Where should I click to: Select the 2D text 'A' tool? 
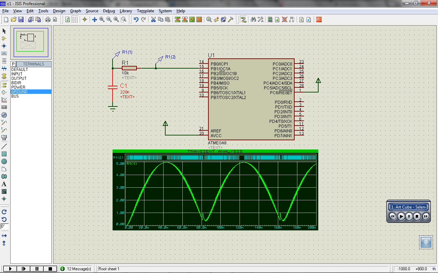point(4,184)
